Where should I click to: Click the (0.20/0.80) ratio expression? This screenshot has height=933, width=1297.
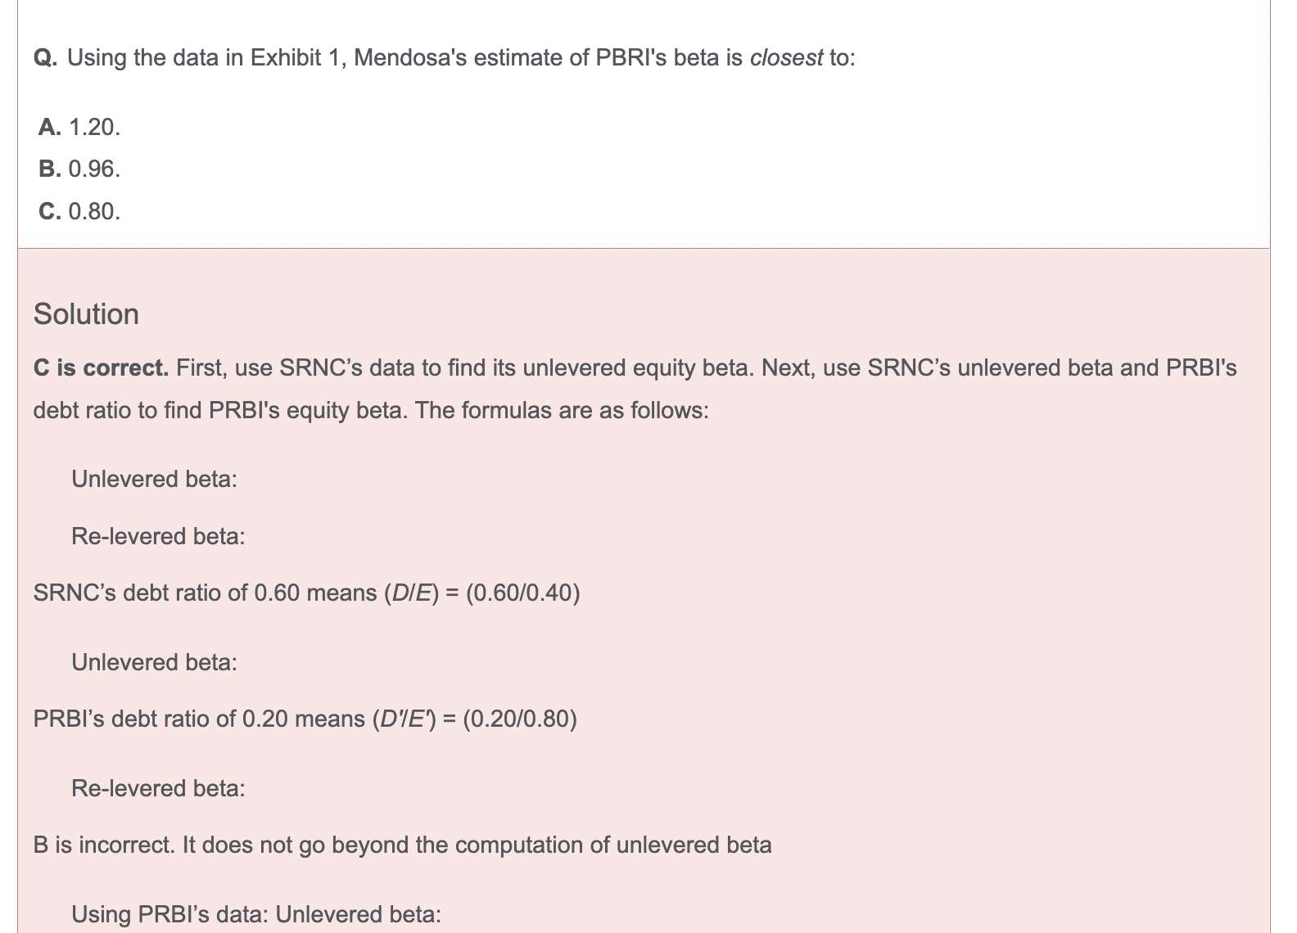point(520,719)
